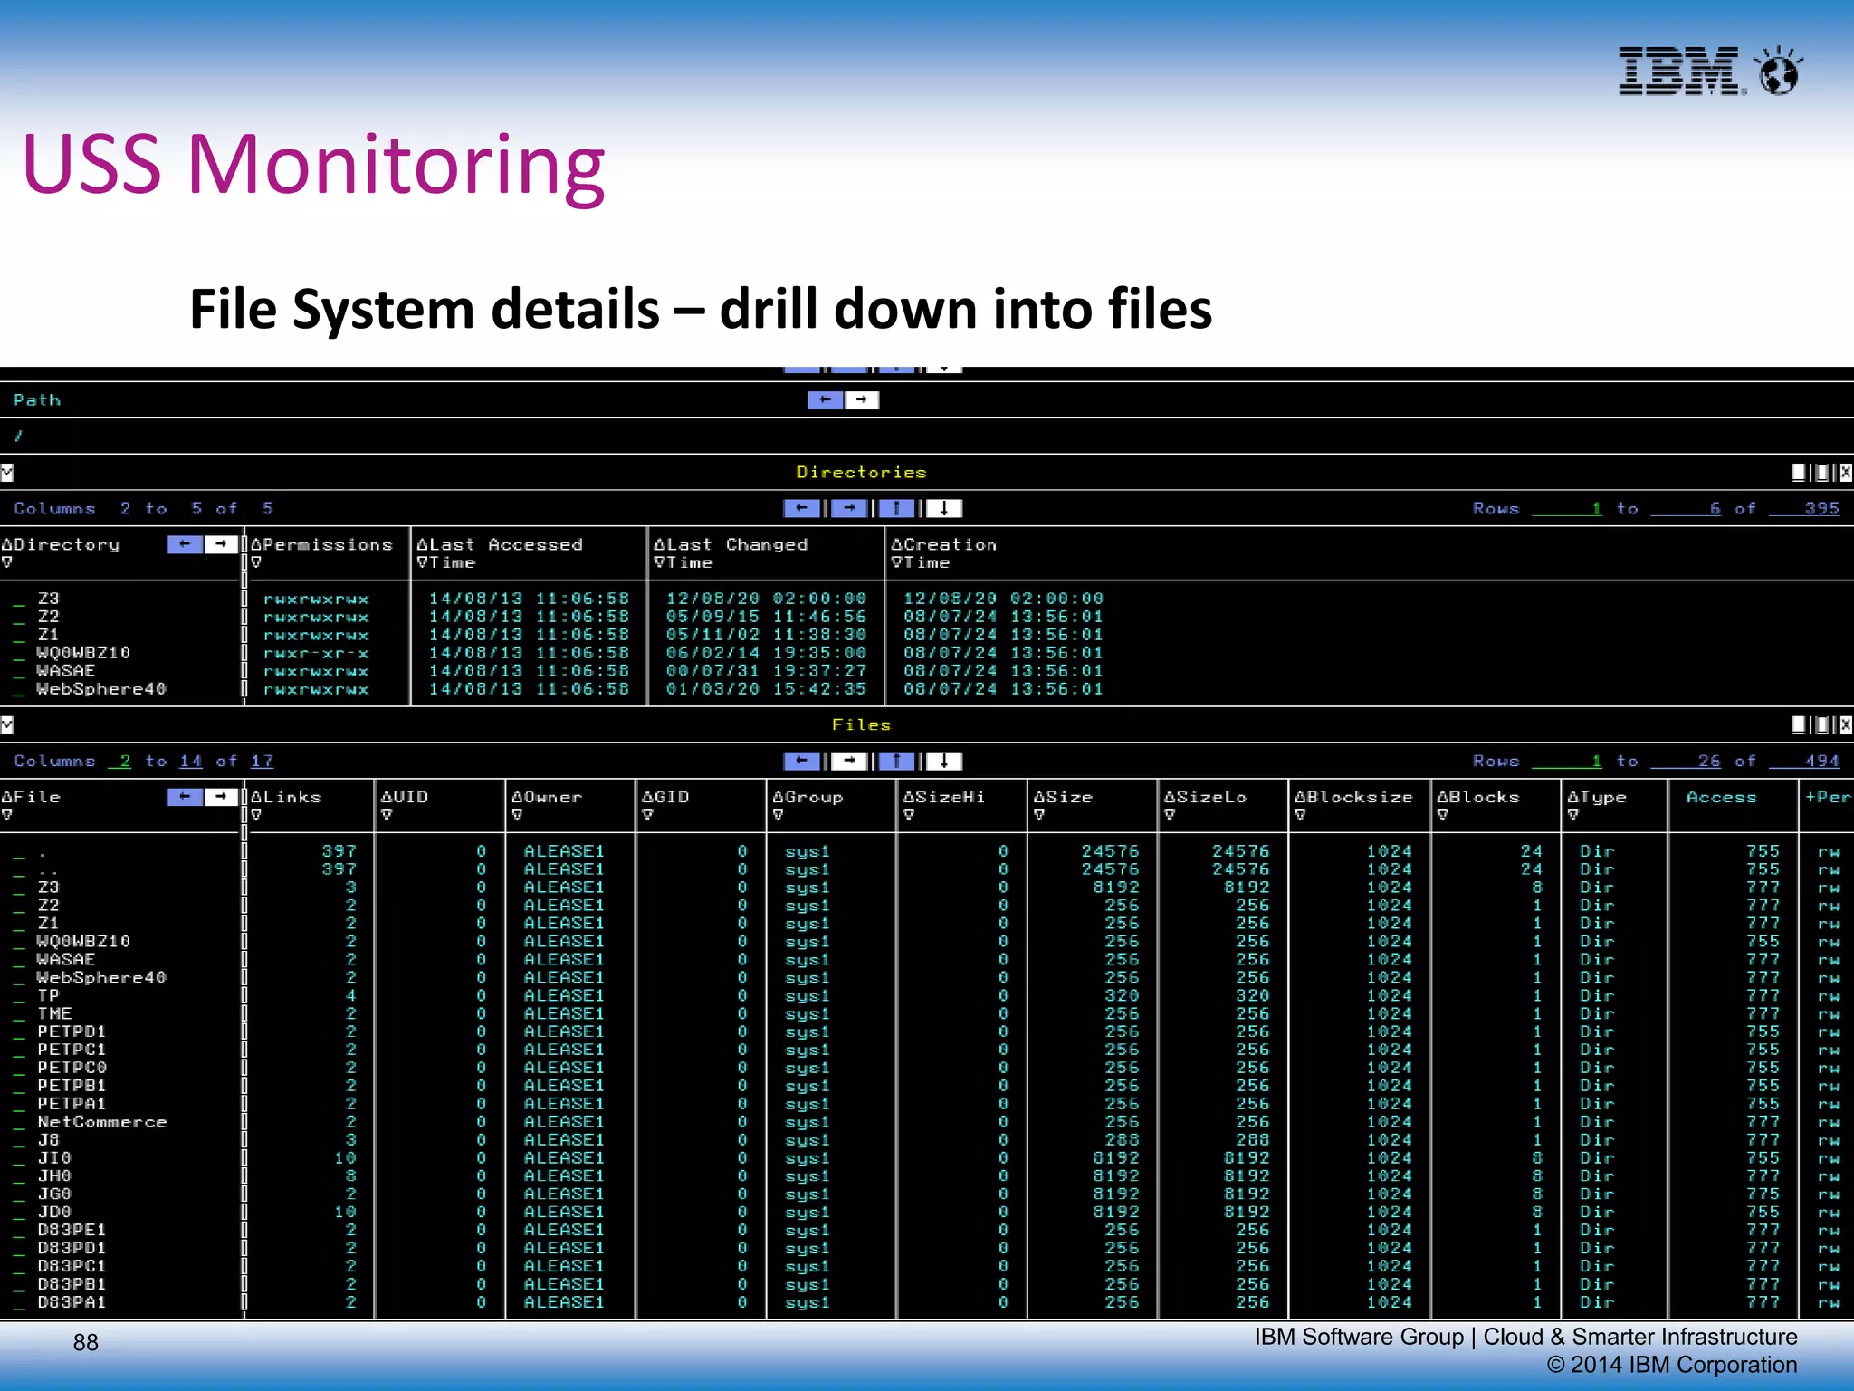
Task: Click Directory column right arrow
Action: 220,543
